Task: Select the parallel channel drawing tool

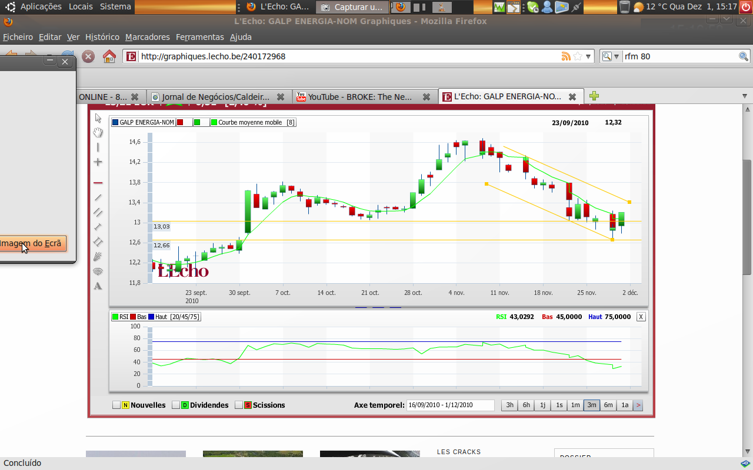Action: pyautogui.click(x=98, y=241)
